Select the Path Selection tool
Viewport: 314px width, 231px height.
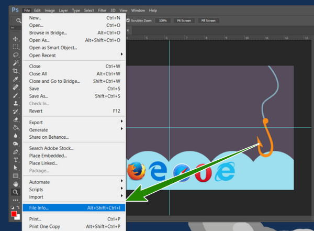[15, 168]
